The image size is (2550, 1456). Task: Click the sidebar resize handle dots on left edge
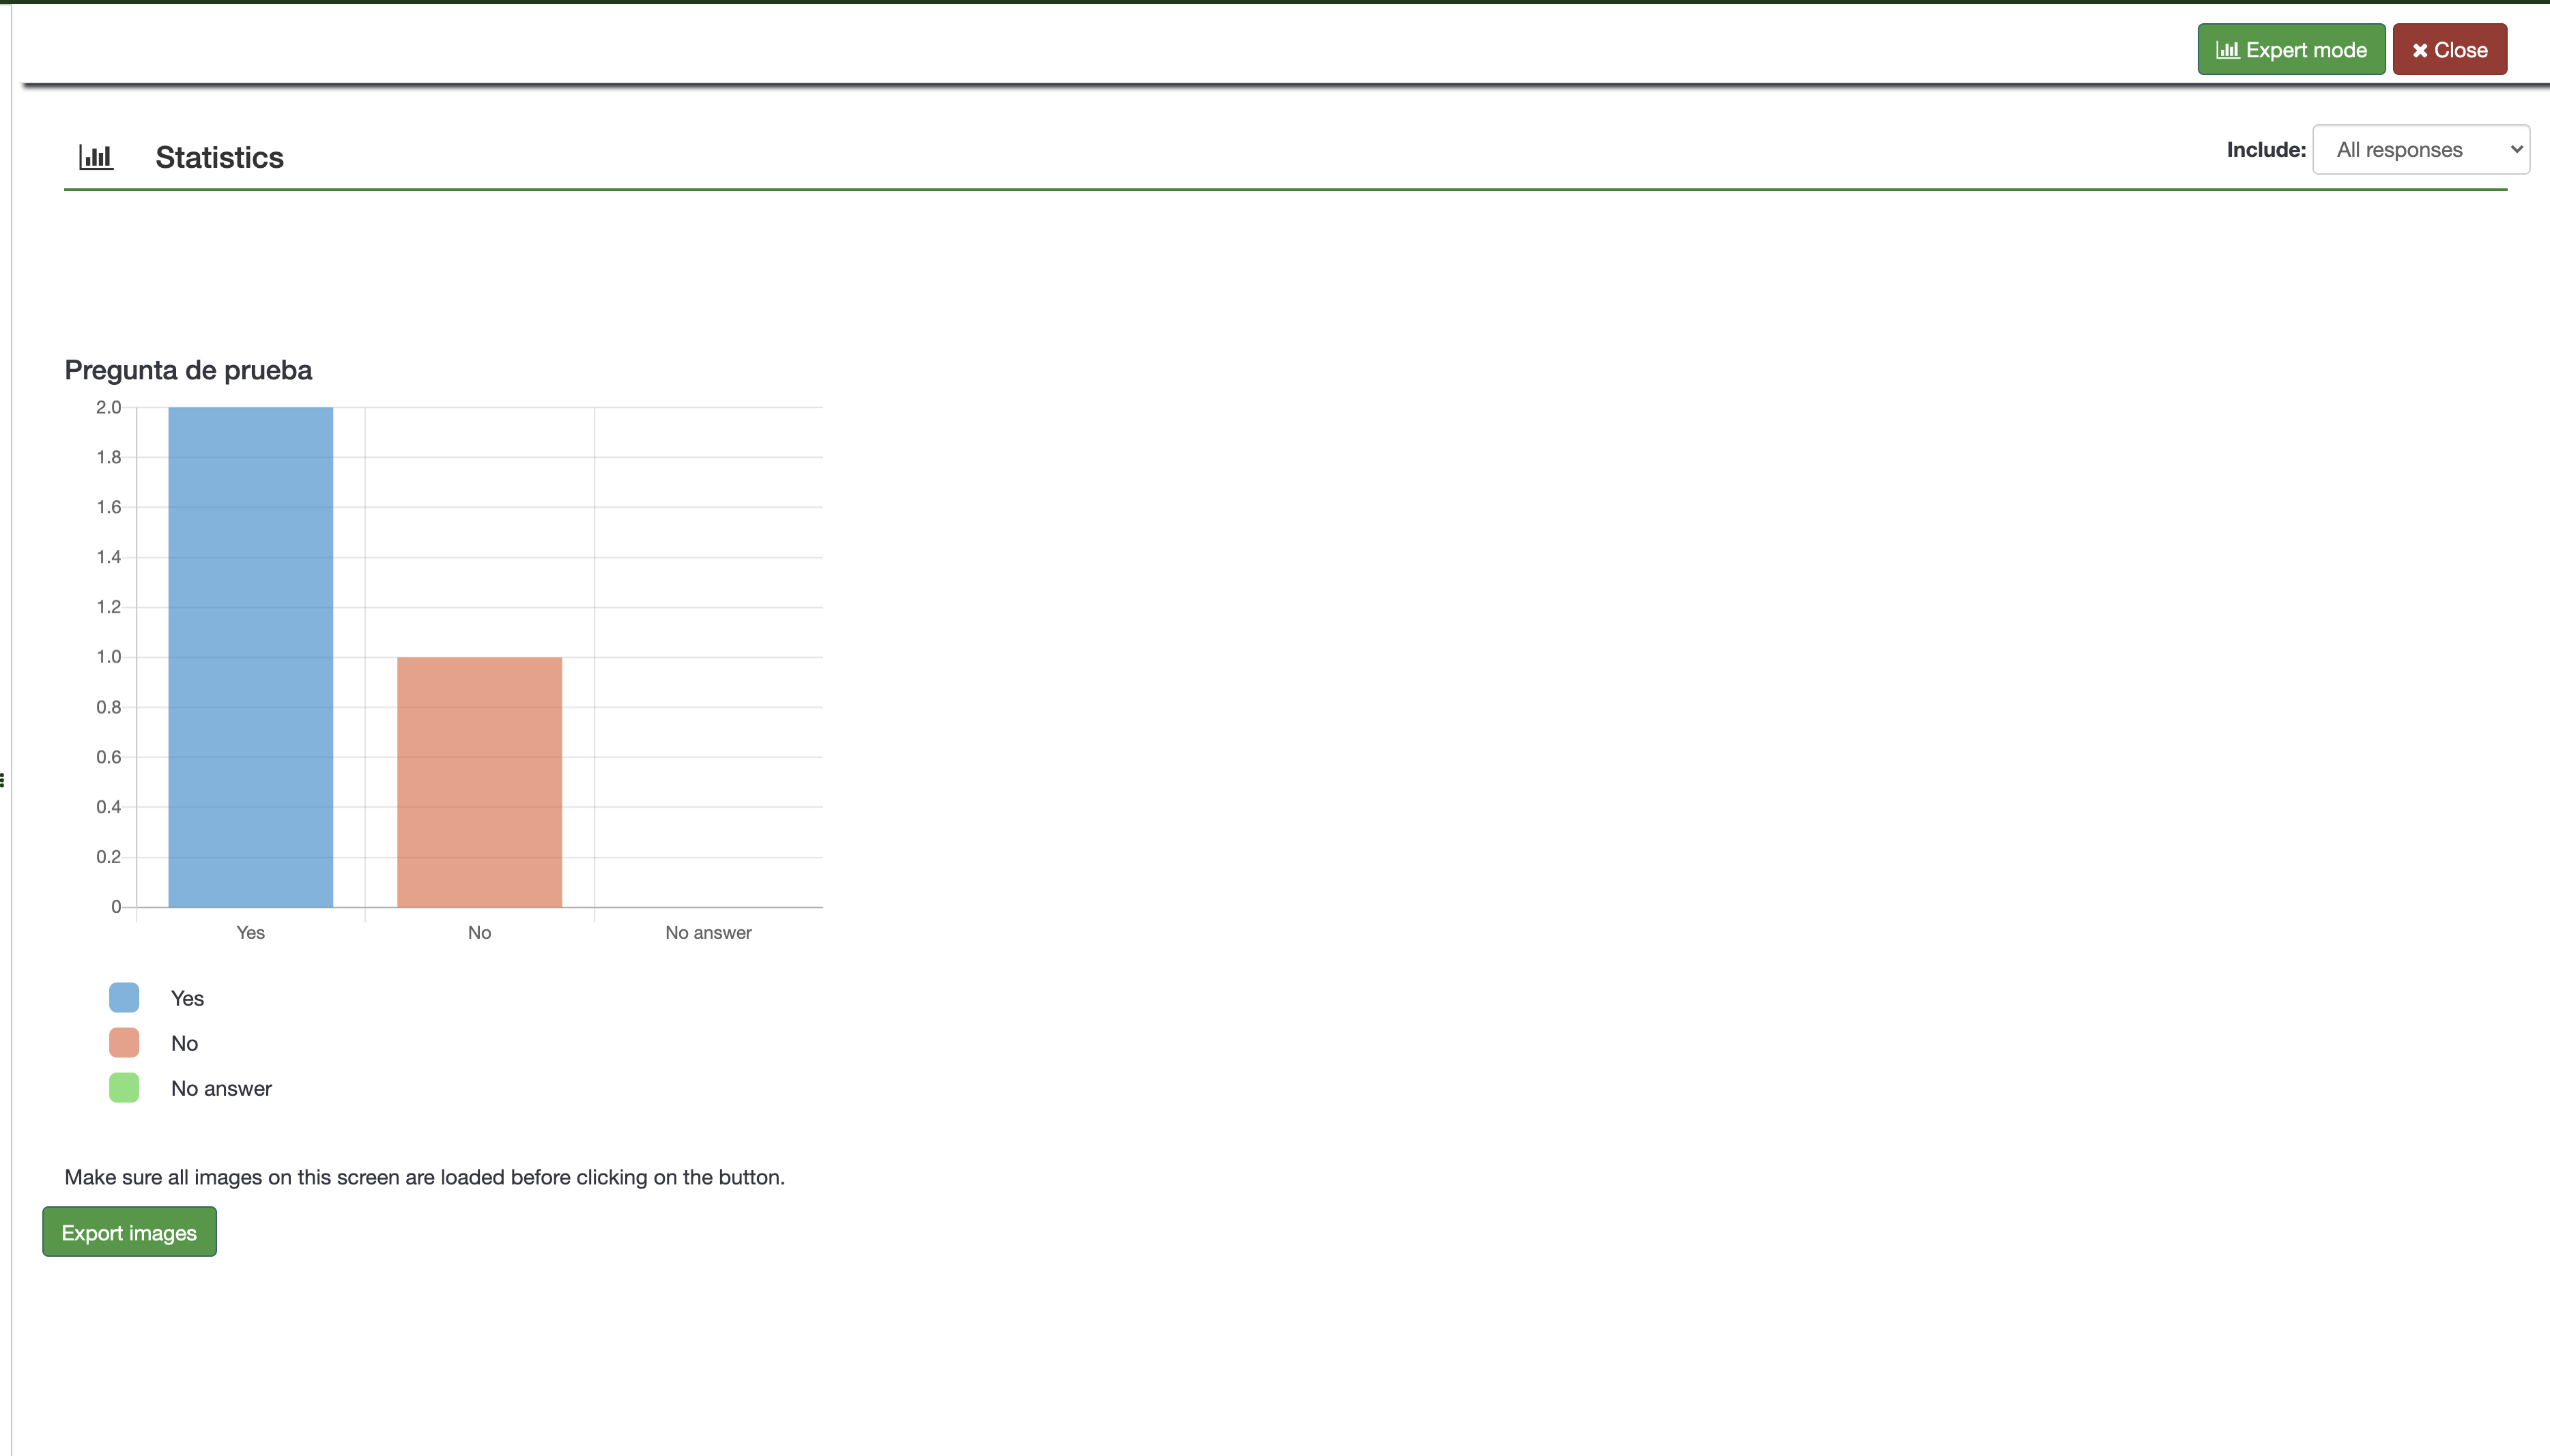coord(3,780)
